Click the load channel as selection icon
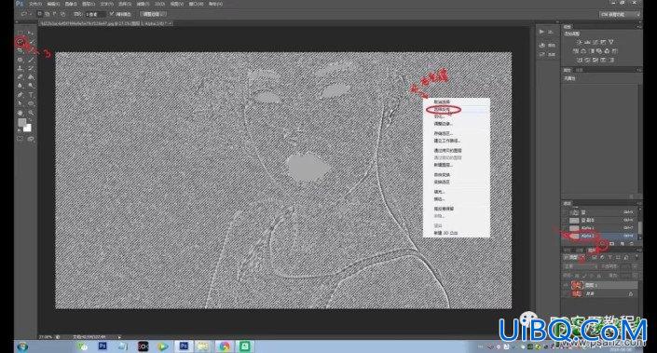Image resolution: width=657 pixels, height=353 pixels. [x=603, y=243]
